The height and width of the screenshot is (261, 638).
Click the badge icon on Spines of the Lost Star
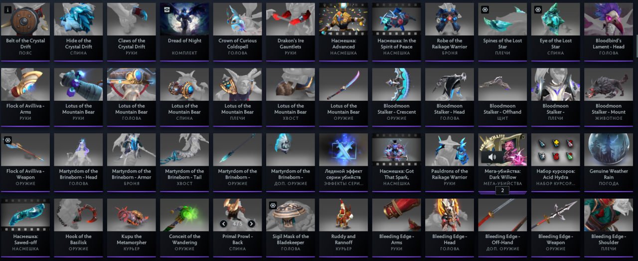tap(484, 9)
